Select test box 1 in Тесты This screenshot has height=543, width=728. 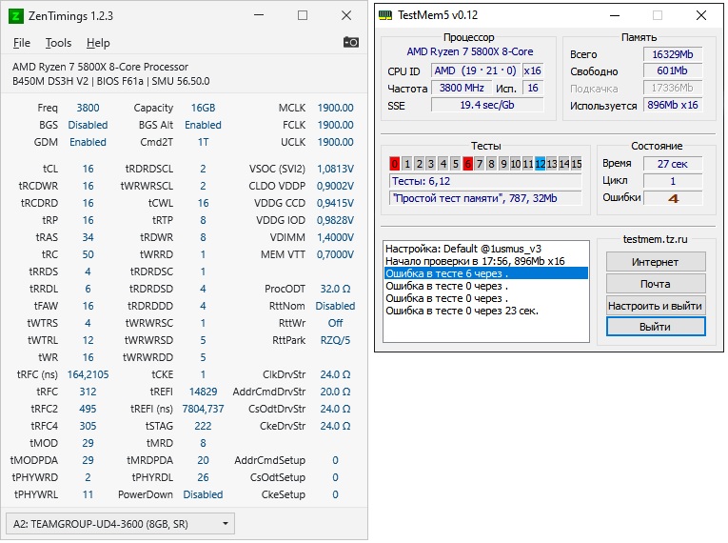pos(406,164)
